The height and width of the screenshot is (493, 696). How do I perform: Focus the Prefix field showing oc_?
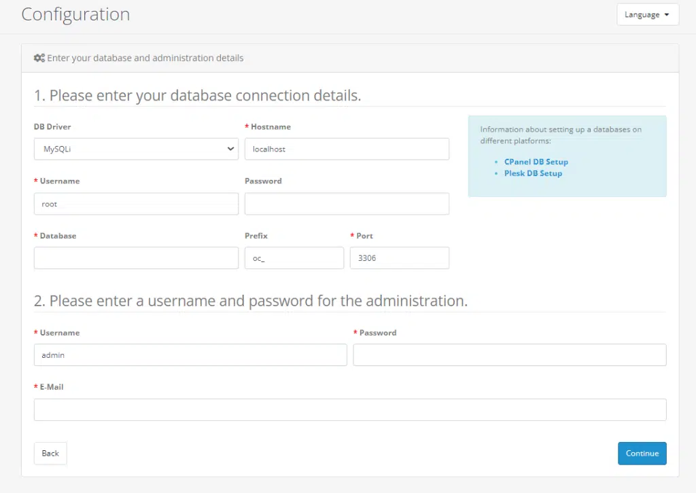coord(294,258)
